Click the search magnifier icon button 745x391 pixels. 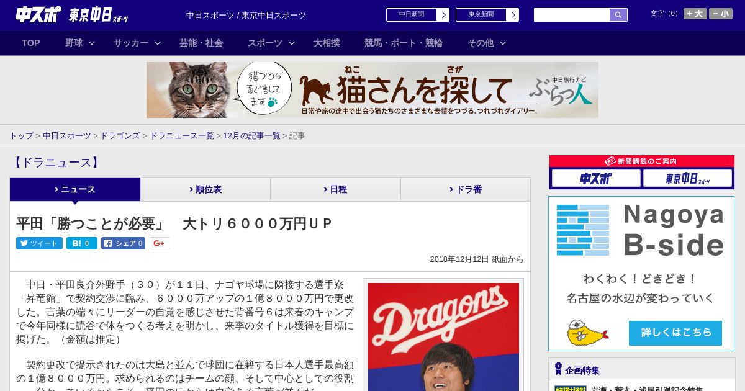[618, 15]
